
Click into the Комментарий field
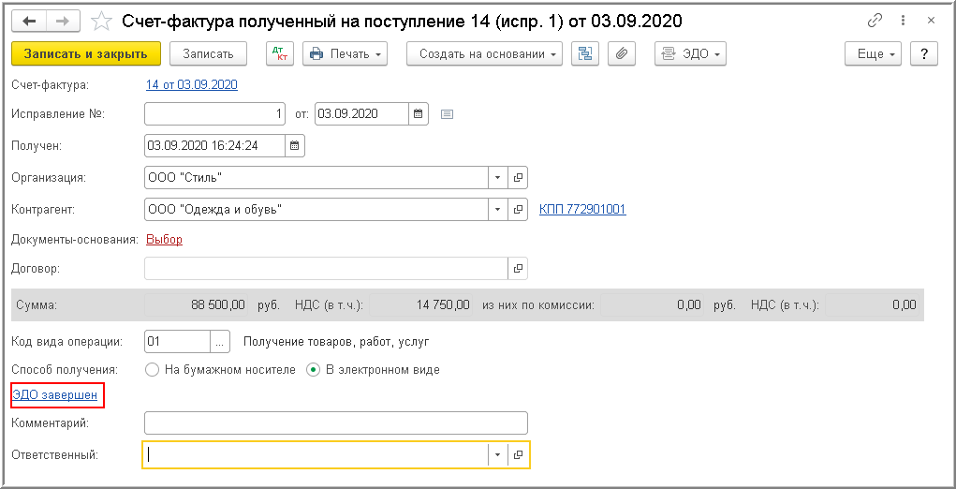coord(336,423)
